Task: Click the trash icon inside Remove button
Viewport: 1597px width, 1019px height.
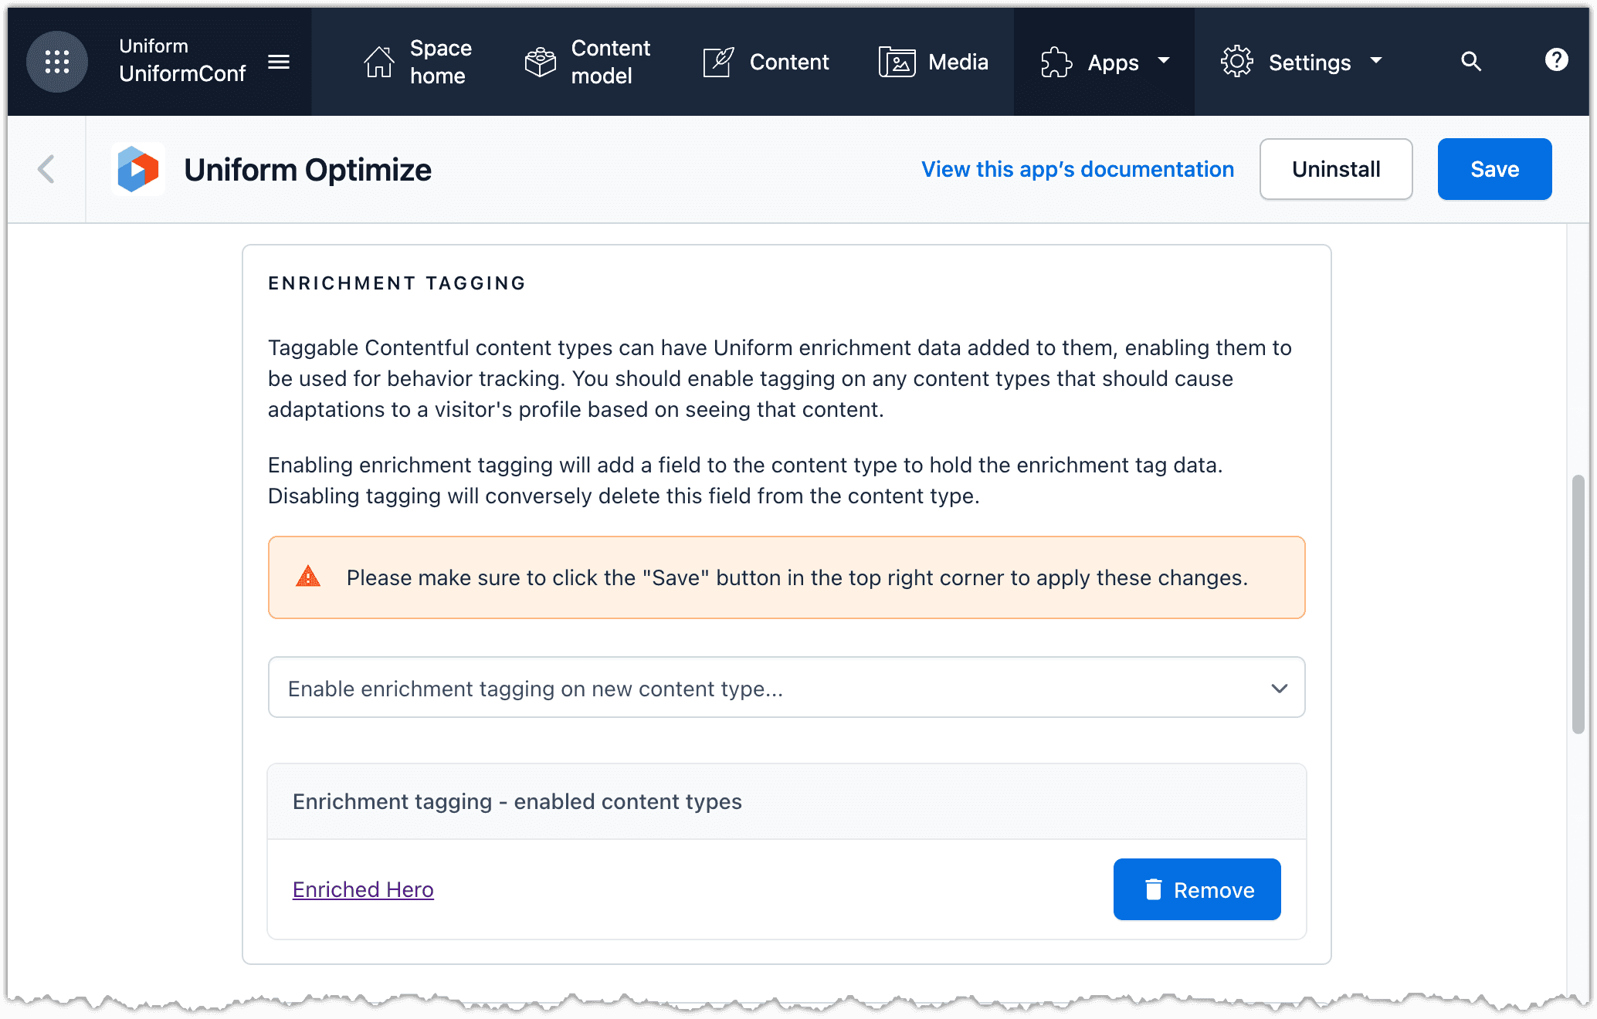Action: click(1152, 889)
